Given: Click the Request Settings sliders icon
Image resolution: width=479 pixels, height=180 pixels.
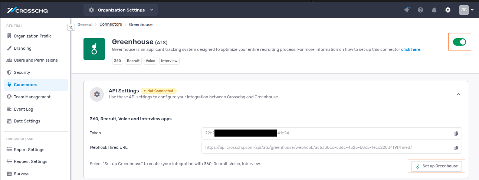Looking at the screenshot, I should point(9,161).
